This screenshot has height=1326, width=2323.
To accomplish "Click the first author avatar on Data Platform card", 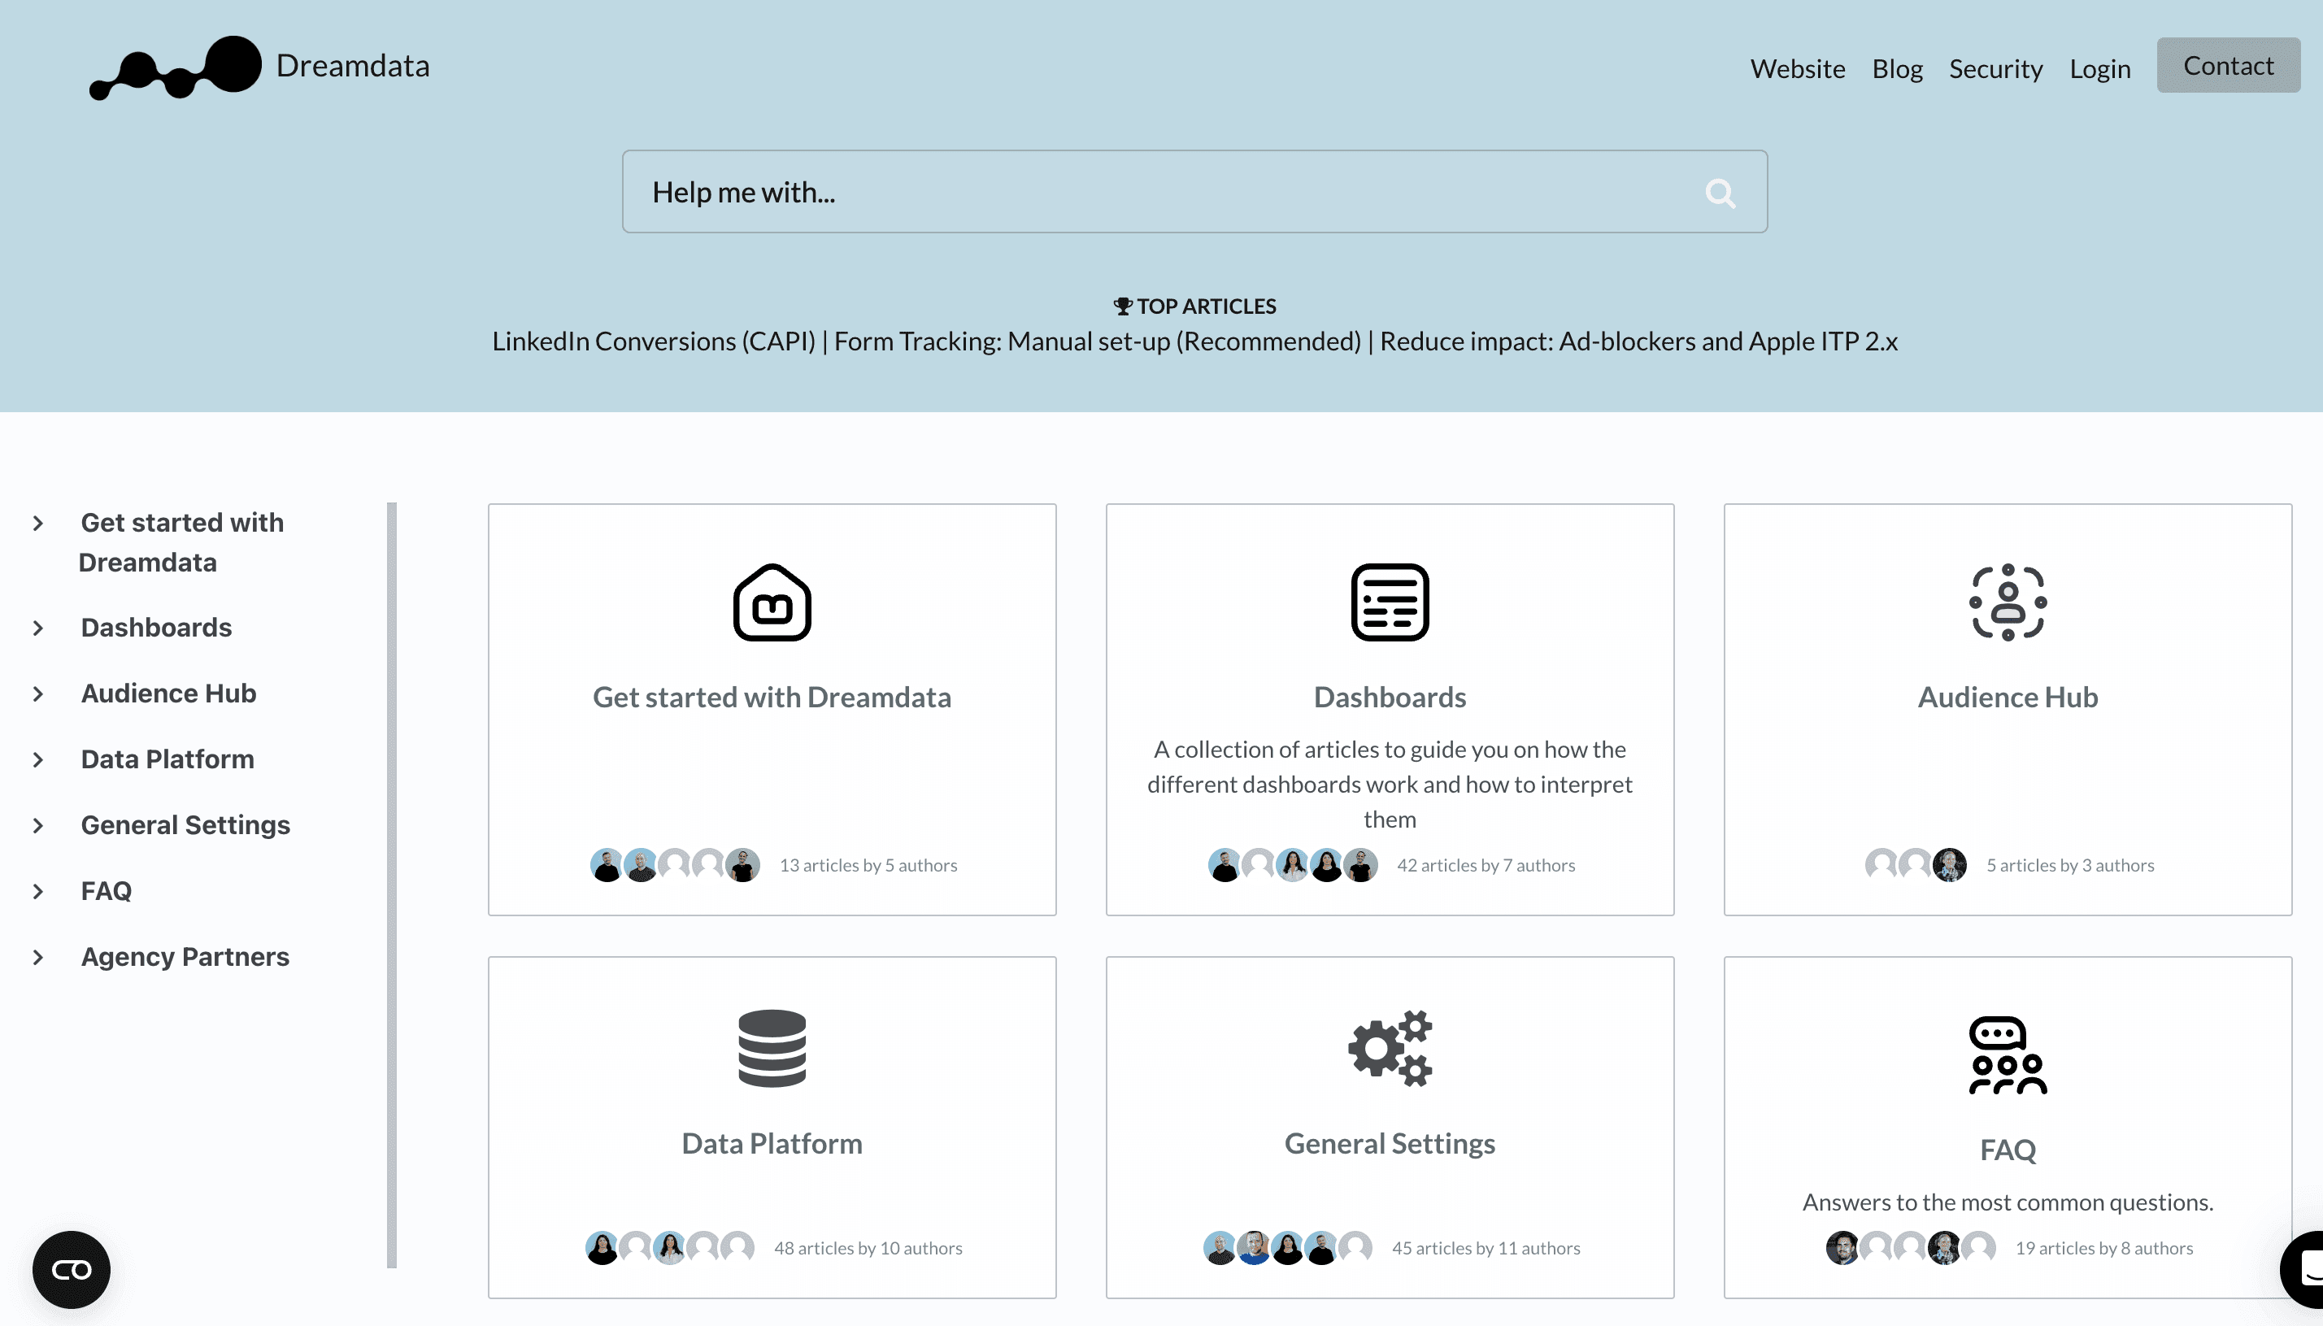I will tap(602, 1248).
